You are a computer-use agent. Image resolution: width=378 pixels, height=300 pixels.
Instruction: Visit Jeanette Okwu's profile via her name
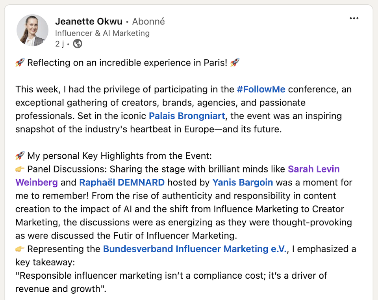[89, 22]
